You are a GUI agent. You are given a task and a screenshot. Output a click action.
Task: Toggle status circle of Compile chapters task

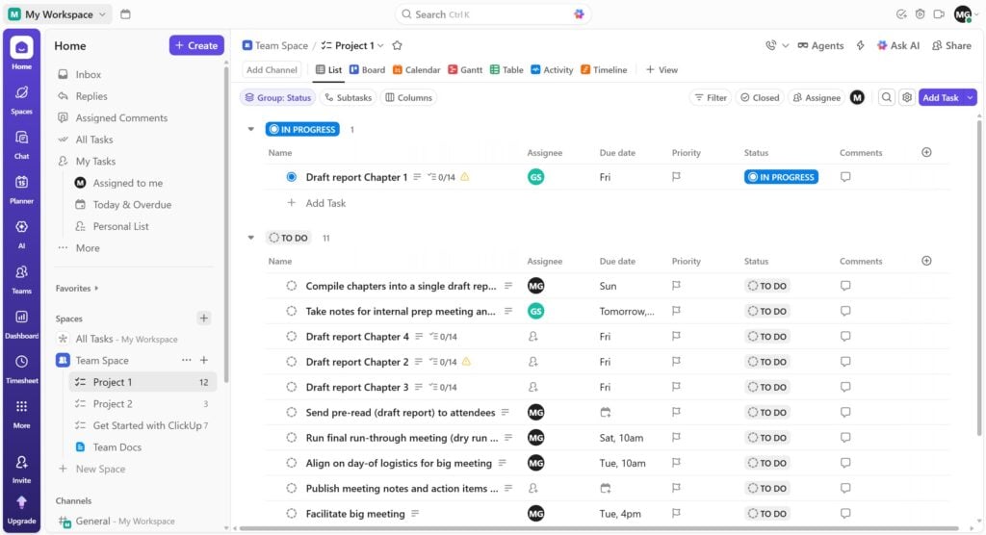(x=291, y=286)
